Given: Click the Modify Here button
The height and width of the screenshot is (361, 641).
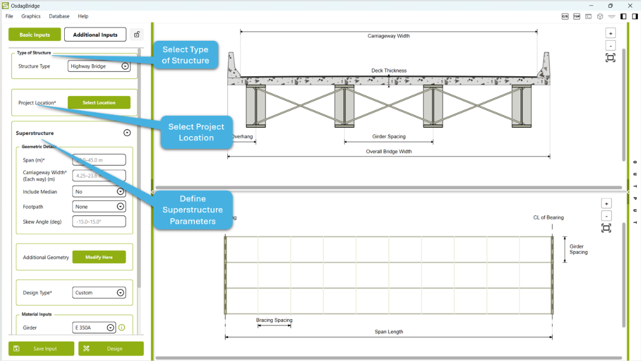Looking at the screenshot, I should [x=99, y=257].
